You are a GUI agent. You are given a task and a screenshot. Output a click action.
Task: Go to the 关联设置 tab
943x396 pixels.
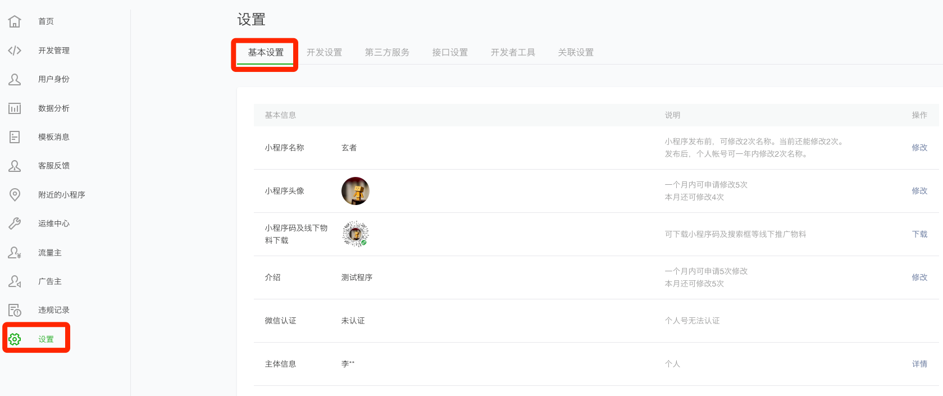(576, 52)
